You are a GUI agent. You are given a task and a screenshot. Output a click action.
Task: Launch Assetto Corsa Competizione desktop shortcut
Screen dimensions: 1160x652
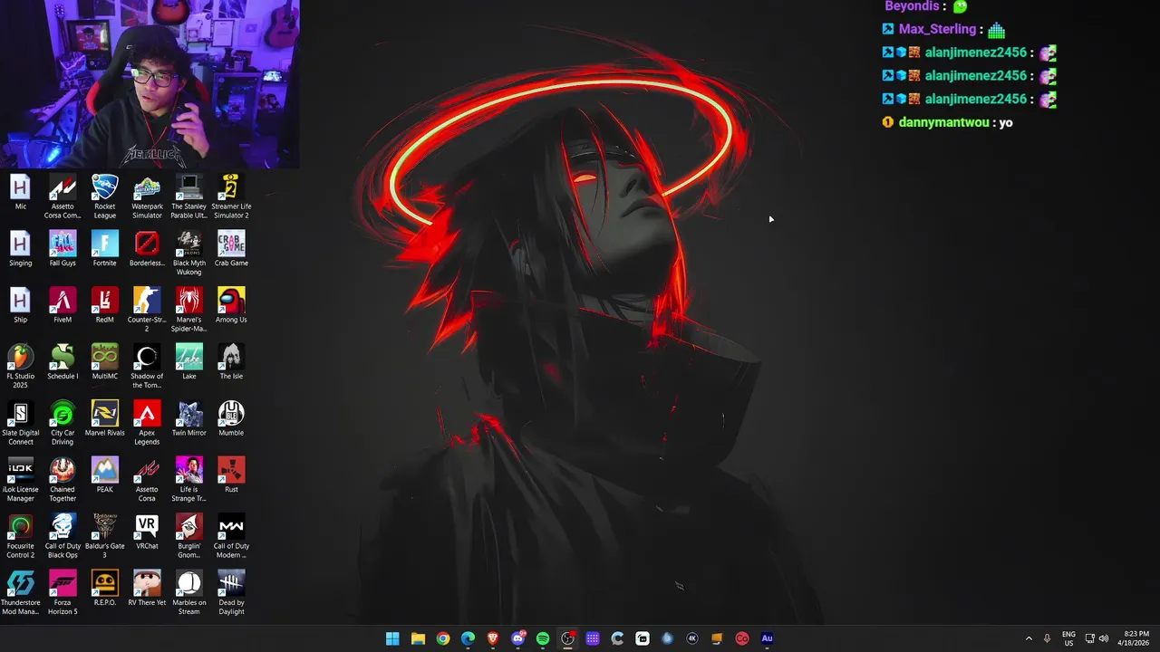tap(63, 197)
